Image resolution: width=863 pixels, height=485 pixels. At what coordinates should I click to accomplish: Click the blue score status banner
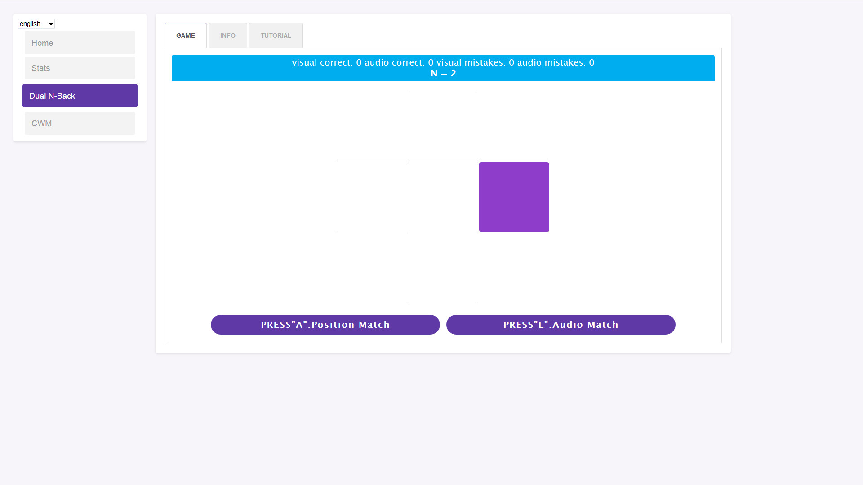point(443,68)
